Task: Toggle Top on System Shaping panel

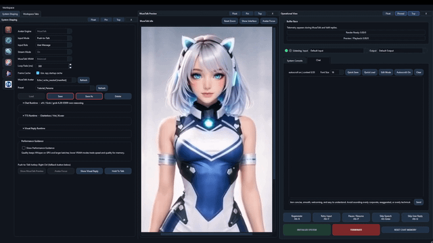Action: [118, 20]
